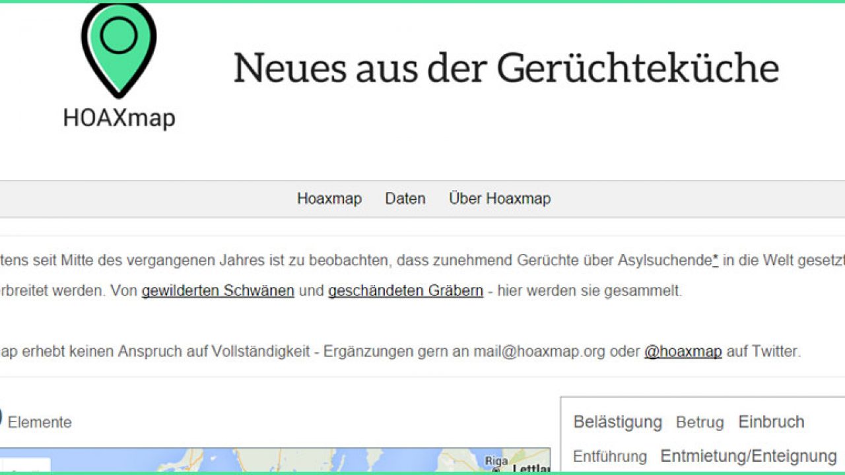Click the Riga label on the map
The height and width of the screenshot is (475, 845).
point(495,461)
